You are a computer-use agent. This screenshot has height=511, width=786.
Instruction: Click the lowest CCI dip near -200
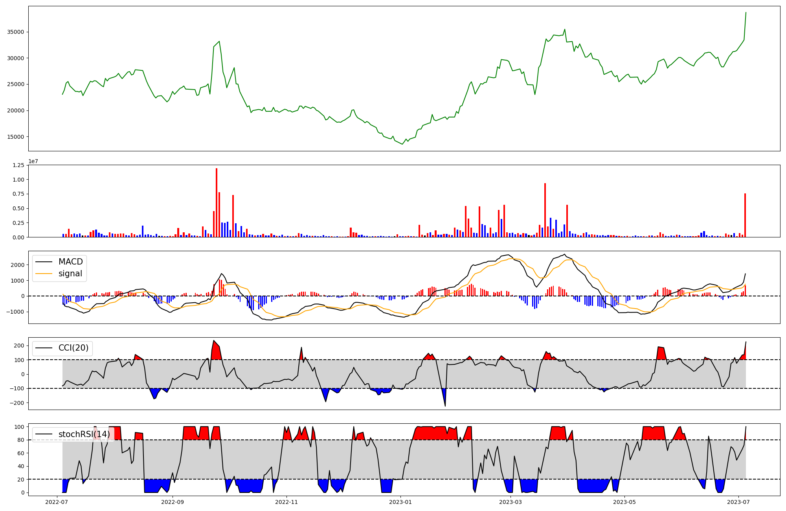tap(445, 405)
